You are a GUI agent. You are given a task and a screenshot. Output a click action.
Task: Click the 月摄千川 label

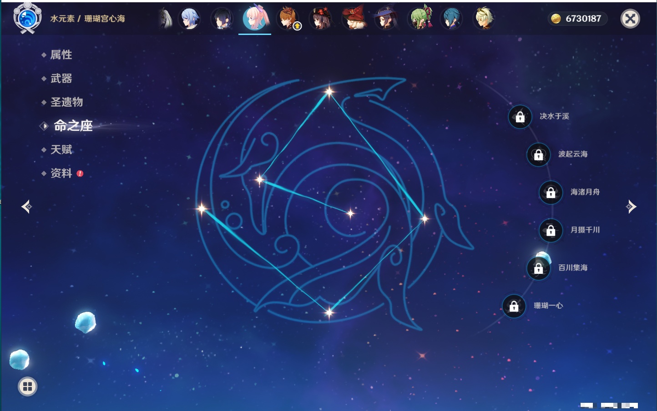pos(585,230)
